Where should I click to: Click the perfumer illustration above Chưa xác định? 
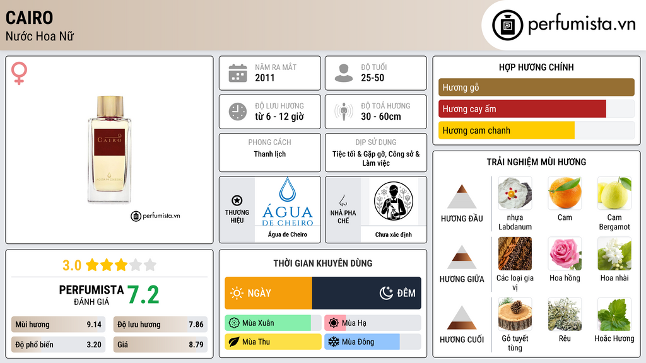(394, 201)
